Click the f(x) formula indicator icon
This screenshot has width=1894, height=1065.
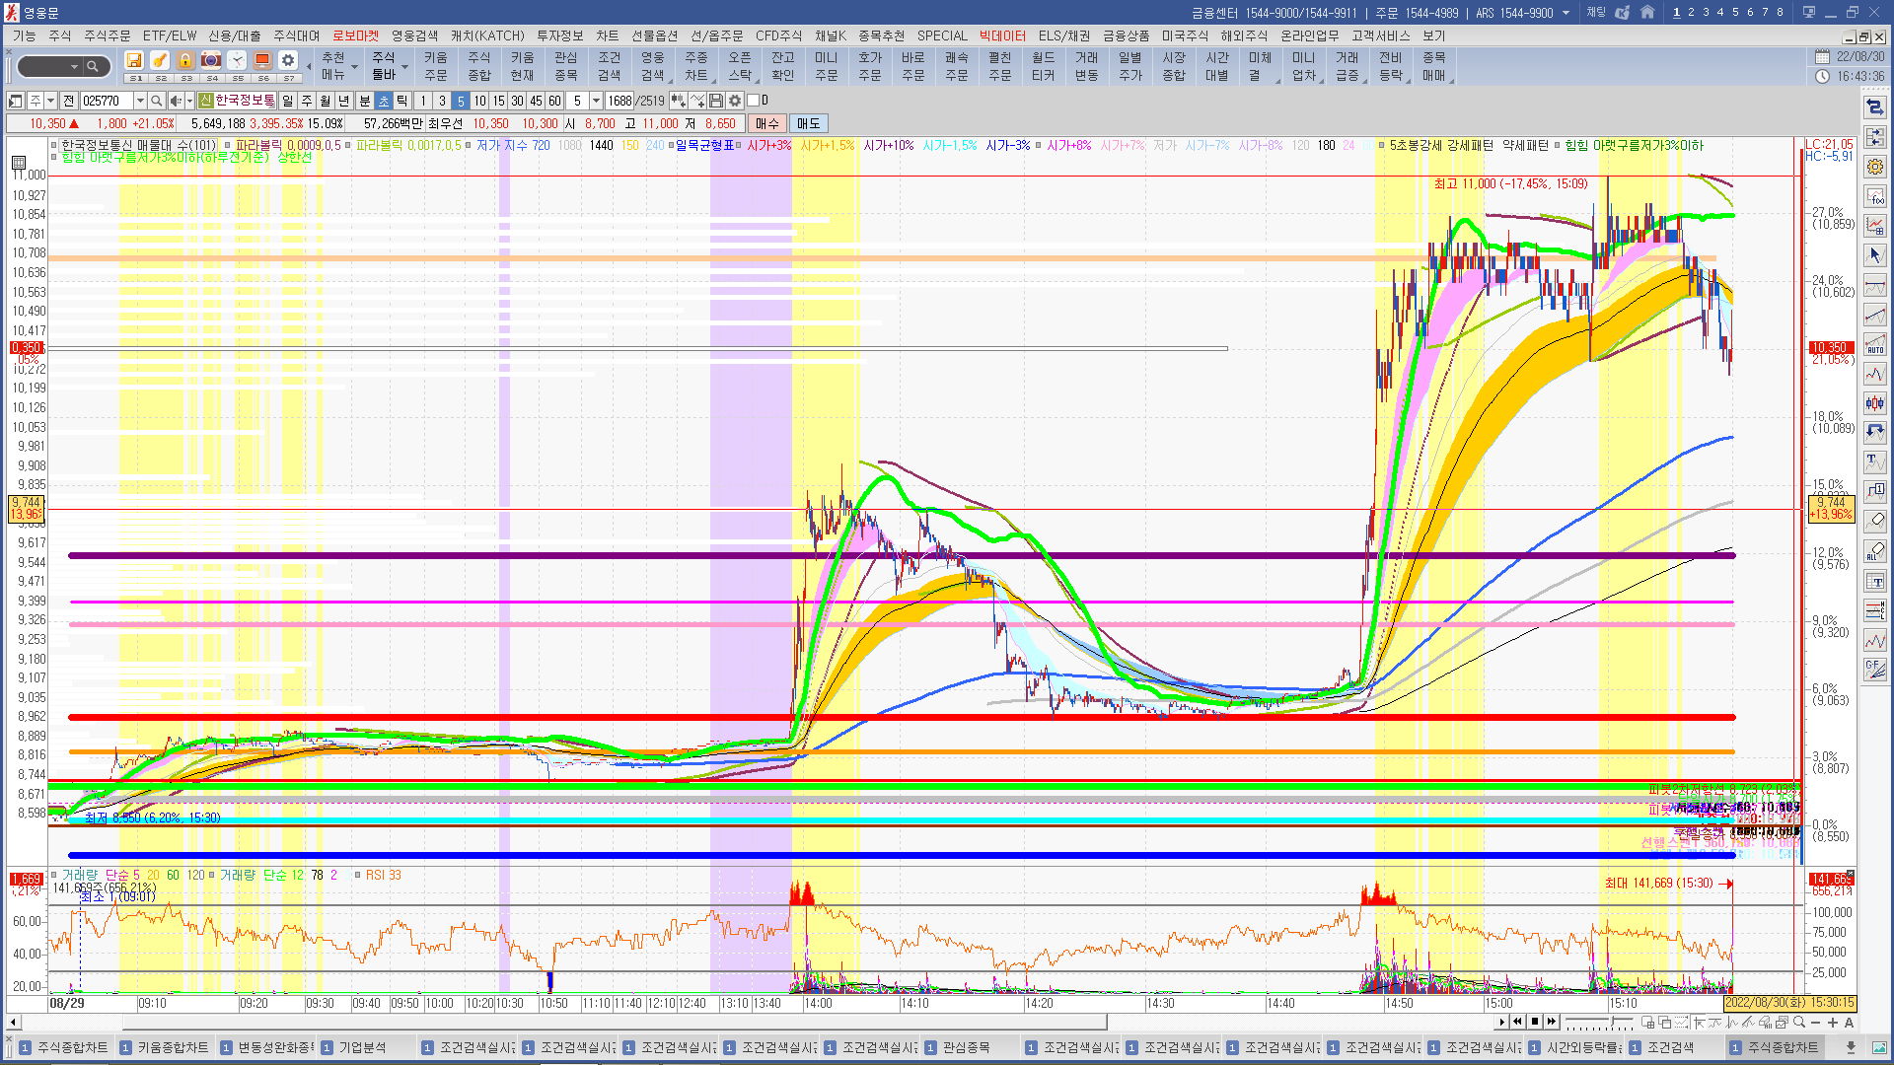[1875, 196]
